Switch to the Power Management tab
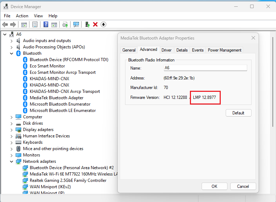Viewport: 276px width, 202px height. (224, 50)
